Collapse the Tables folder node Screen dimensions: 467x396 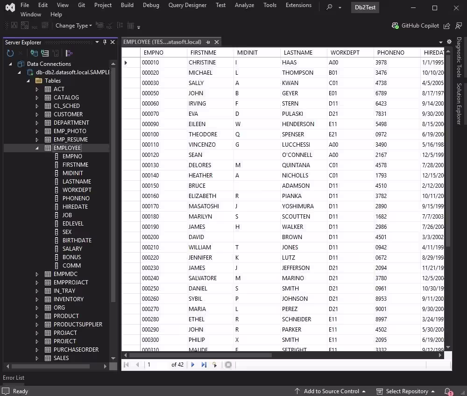[x=28, y=81]
